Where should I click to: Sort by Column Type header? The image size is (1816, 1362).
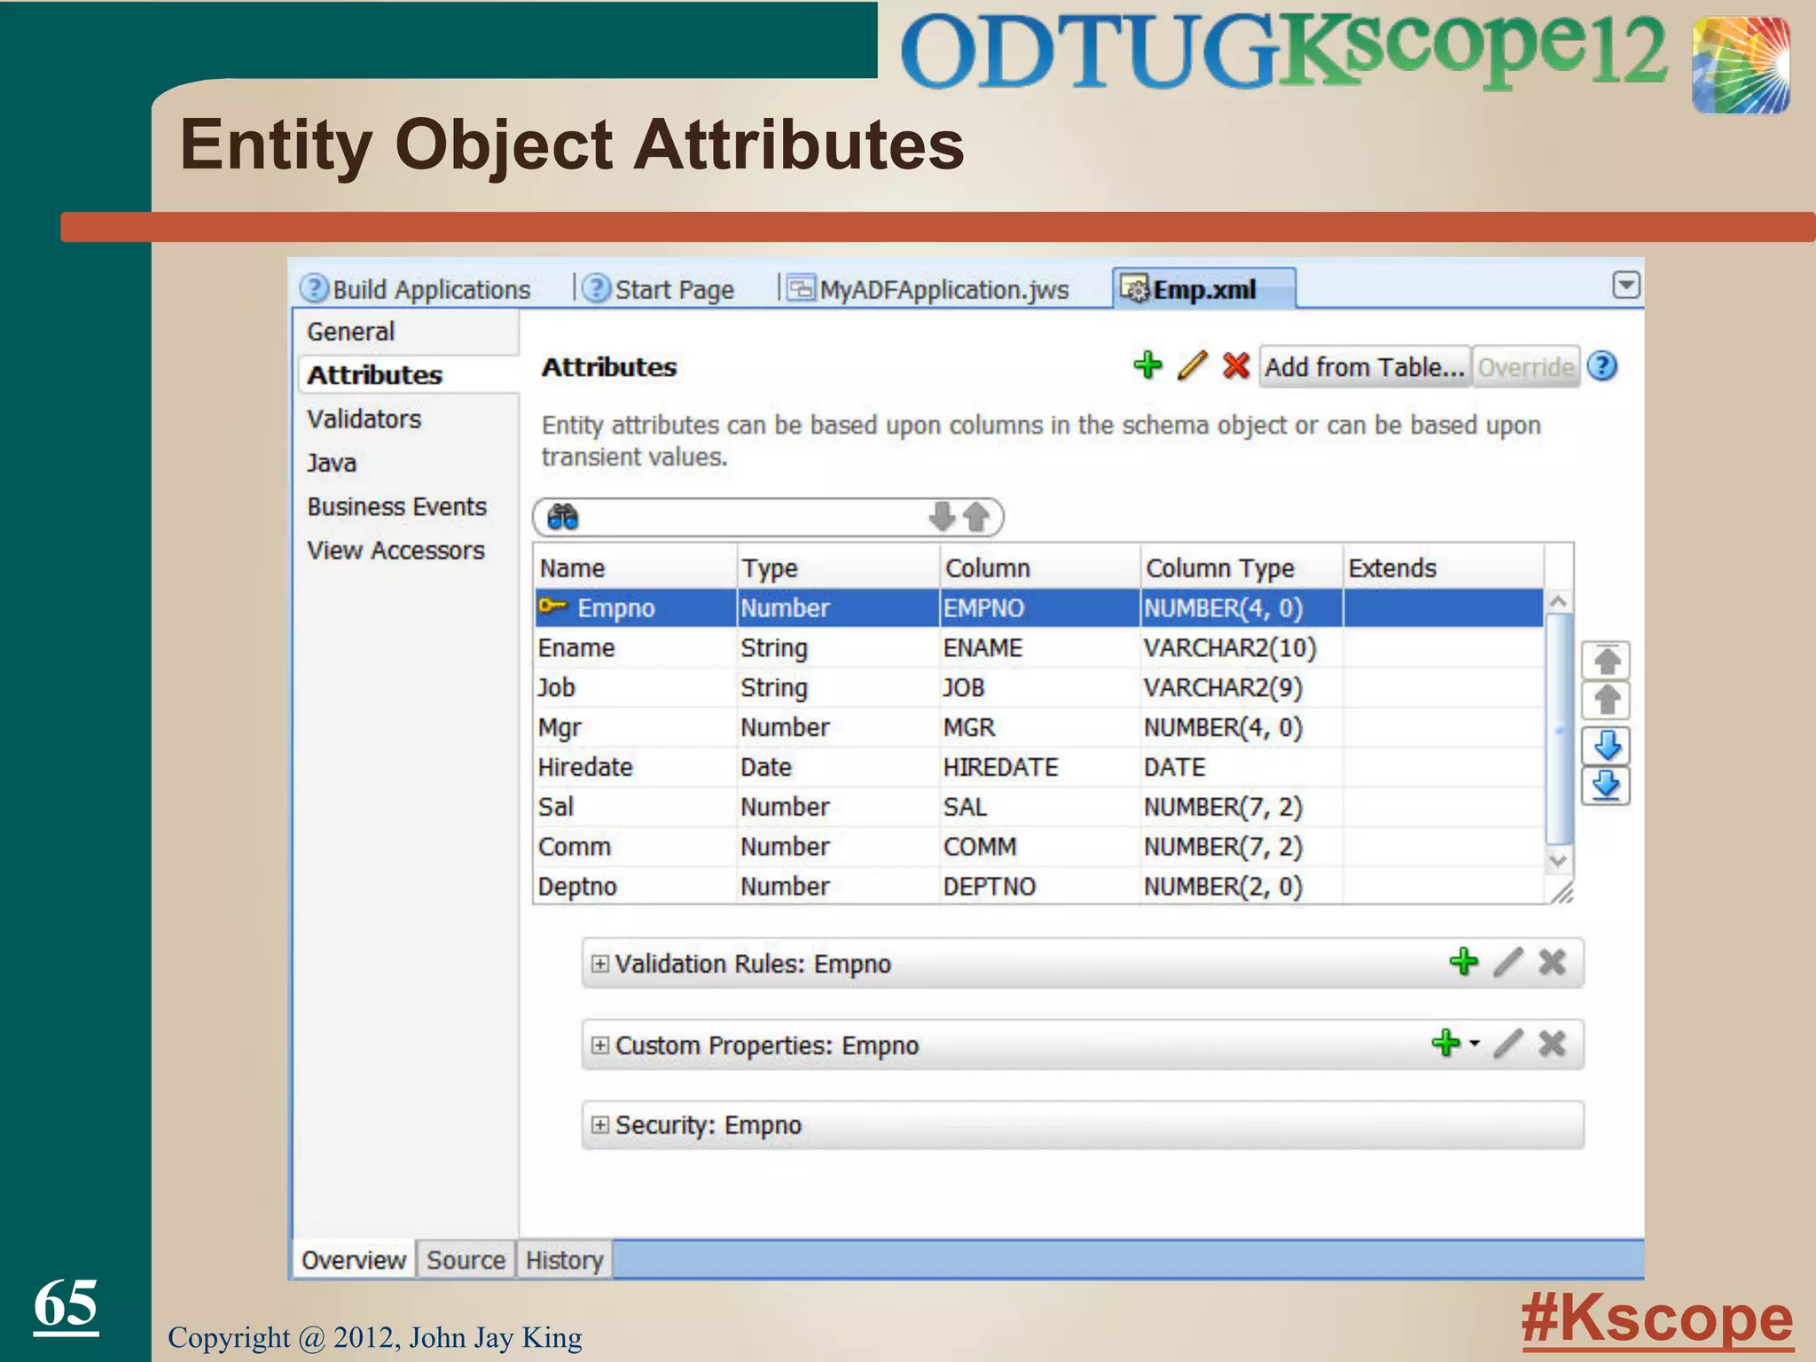pyautogui.click(x=1241, y=567)
